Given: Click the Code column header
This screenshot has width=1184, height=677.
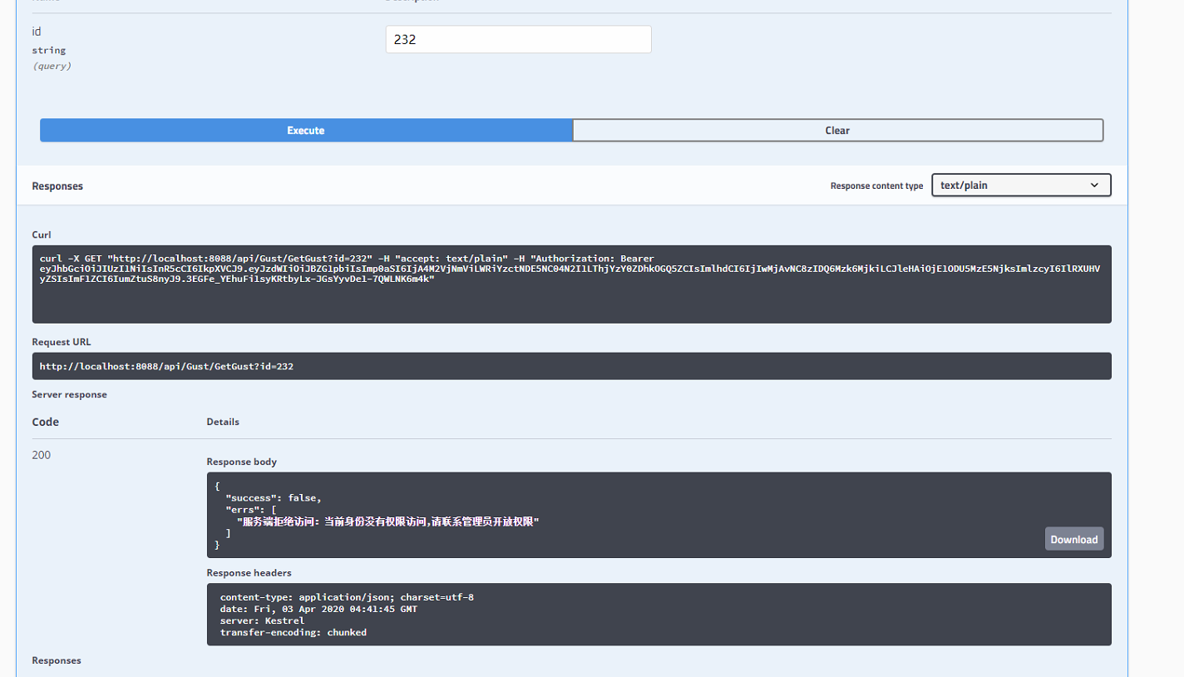Looking at the screenshot, I should (45, 422).
